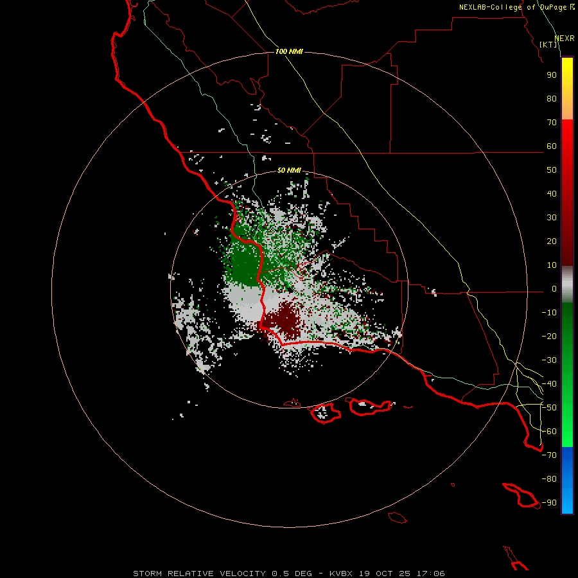
Task: Select the positive 40 knot scale label
Action: coord(552,194)
